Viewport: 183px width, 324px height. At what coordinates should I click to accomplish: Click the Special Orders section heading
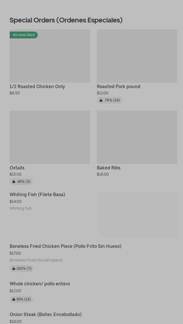[x=66, y=20]
